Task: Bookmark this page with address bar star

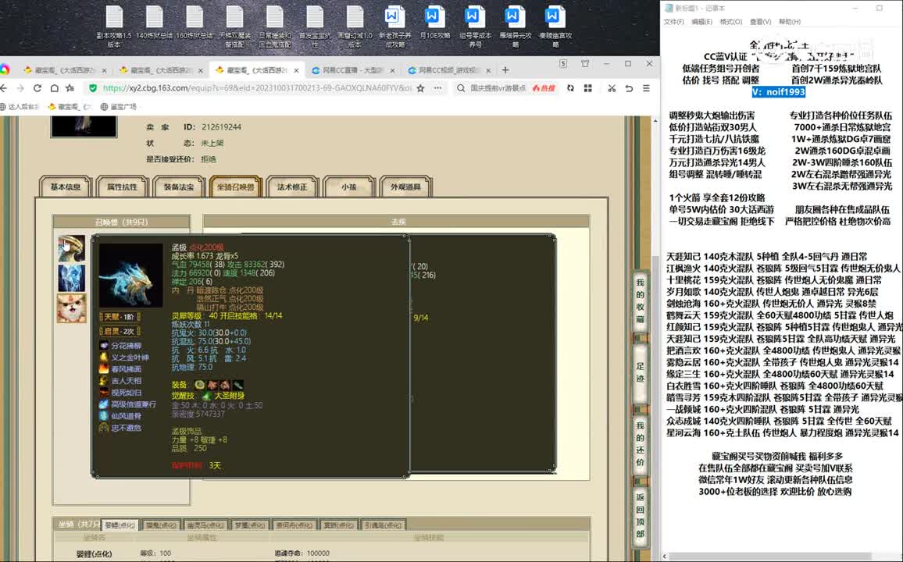Action: [420, 88]
